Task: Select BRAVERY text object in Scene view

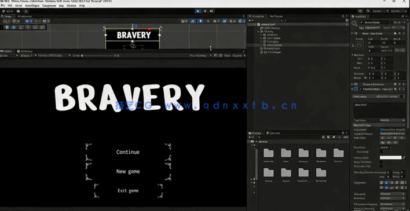Action: (134, 35)
